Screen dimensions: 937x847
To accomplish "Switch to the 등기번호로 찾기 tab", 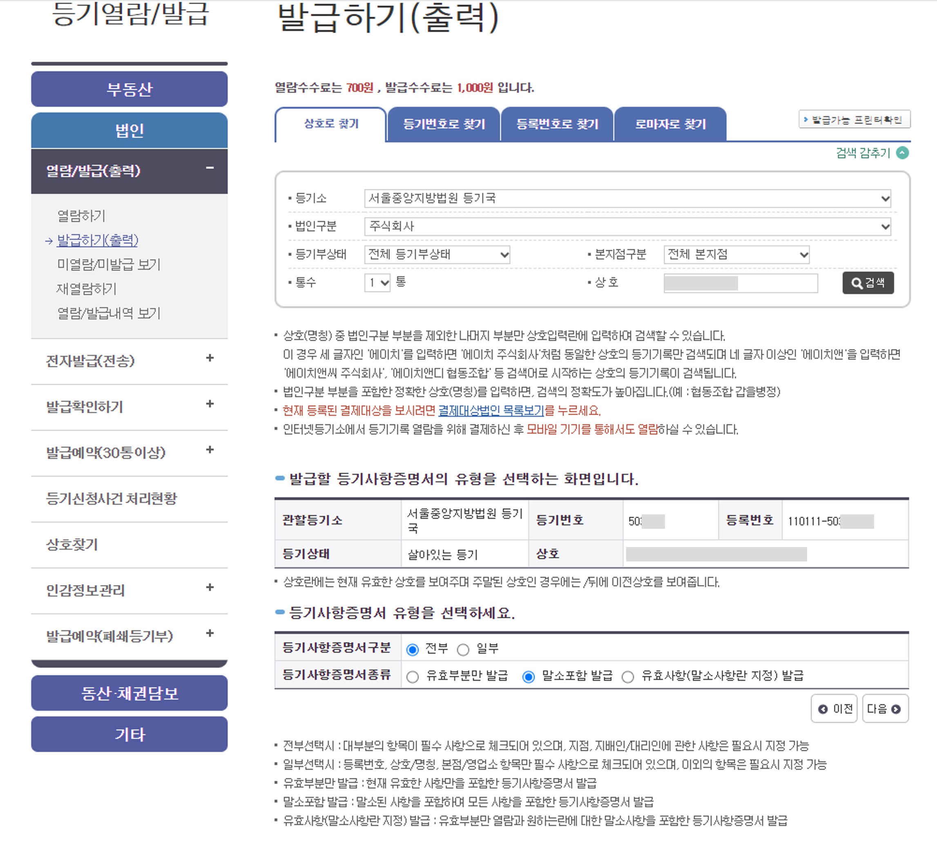I will pos(444,124).
